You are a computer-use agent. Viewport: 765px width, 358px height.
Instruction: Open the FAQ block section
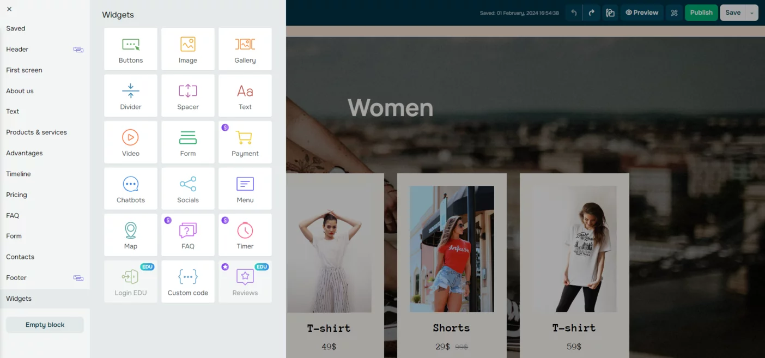[x=13, y=215]
